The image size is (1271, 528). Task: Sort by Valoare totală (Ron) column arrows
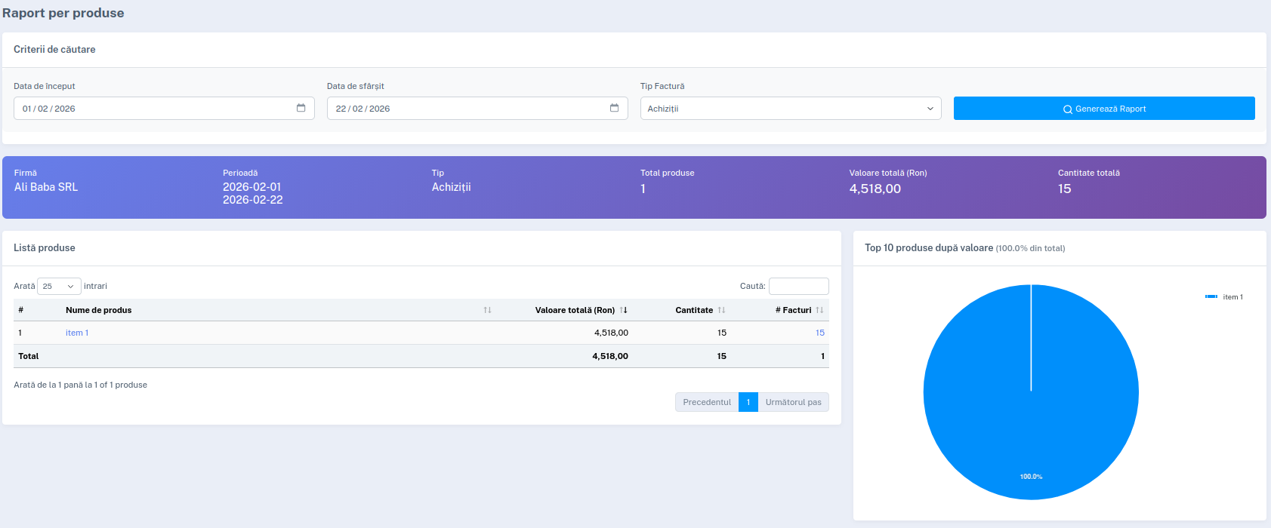coord(623,310)
